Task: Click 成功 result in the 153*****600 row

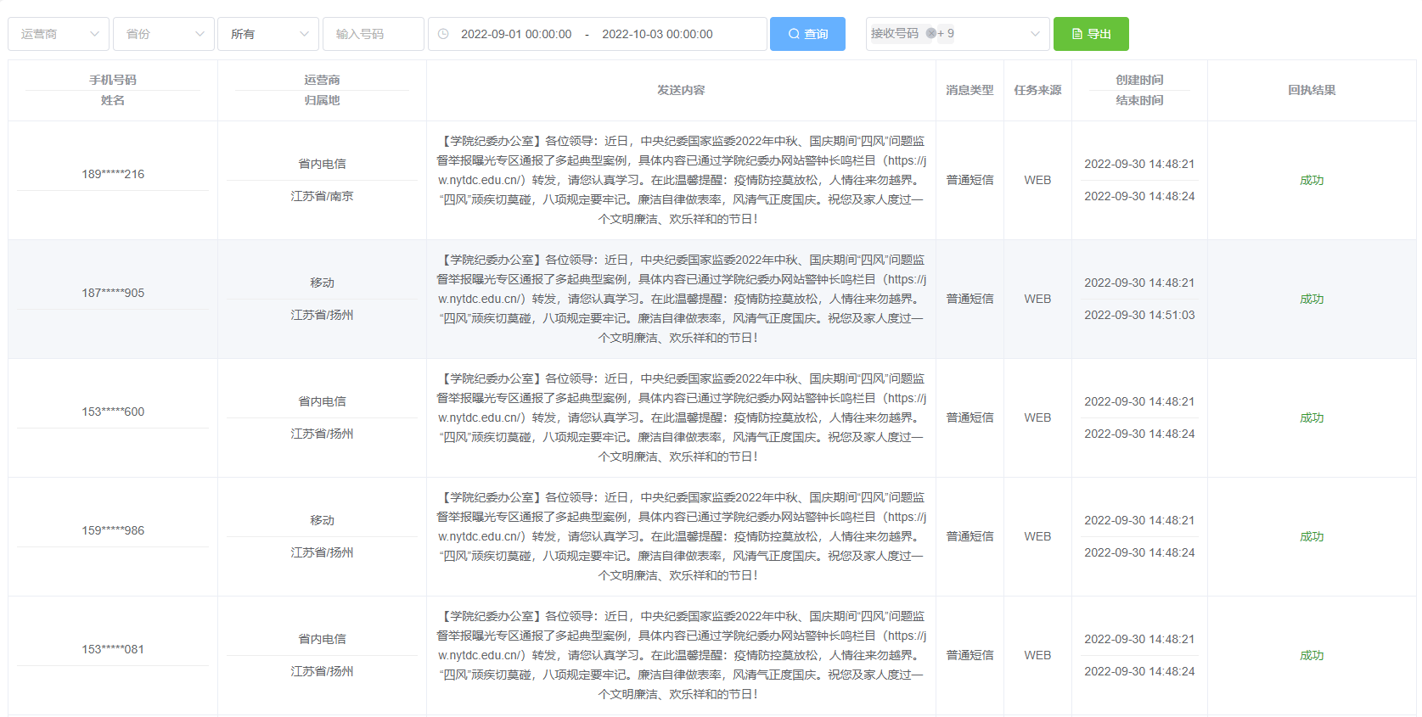Action: tap(1312, 417)
